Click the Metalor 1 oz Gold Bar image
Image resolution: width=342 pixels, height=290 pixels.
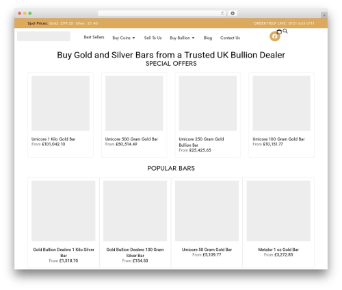(x=278, y=211)
